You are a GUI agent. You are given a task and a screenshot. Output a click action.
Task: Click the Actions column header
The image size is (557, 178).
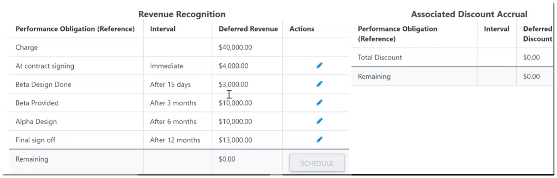pos(302,29)
